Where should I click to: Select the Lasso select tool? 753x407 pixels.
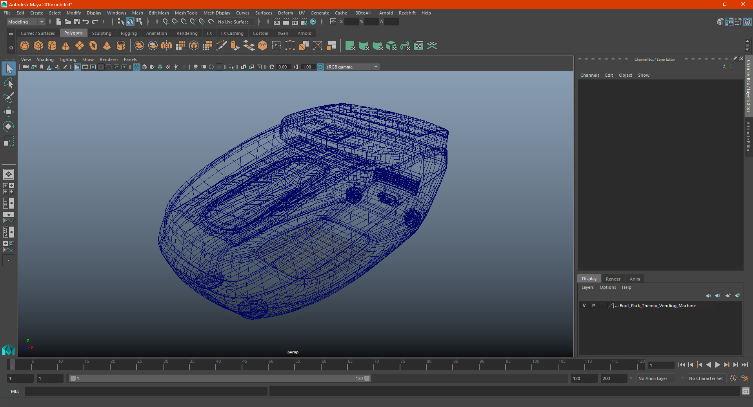tap(9, 83)
